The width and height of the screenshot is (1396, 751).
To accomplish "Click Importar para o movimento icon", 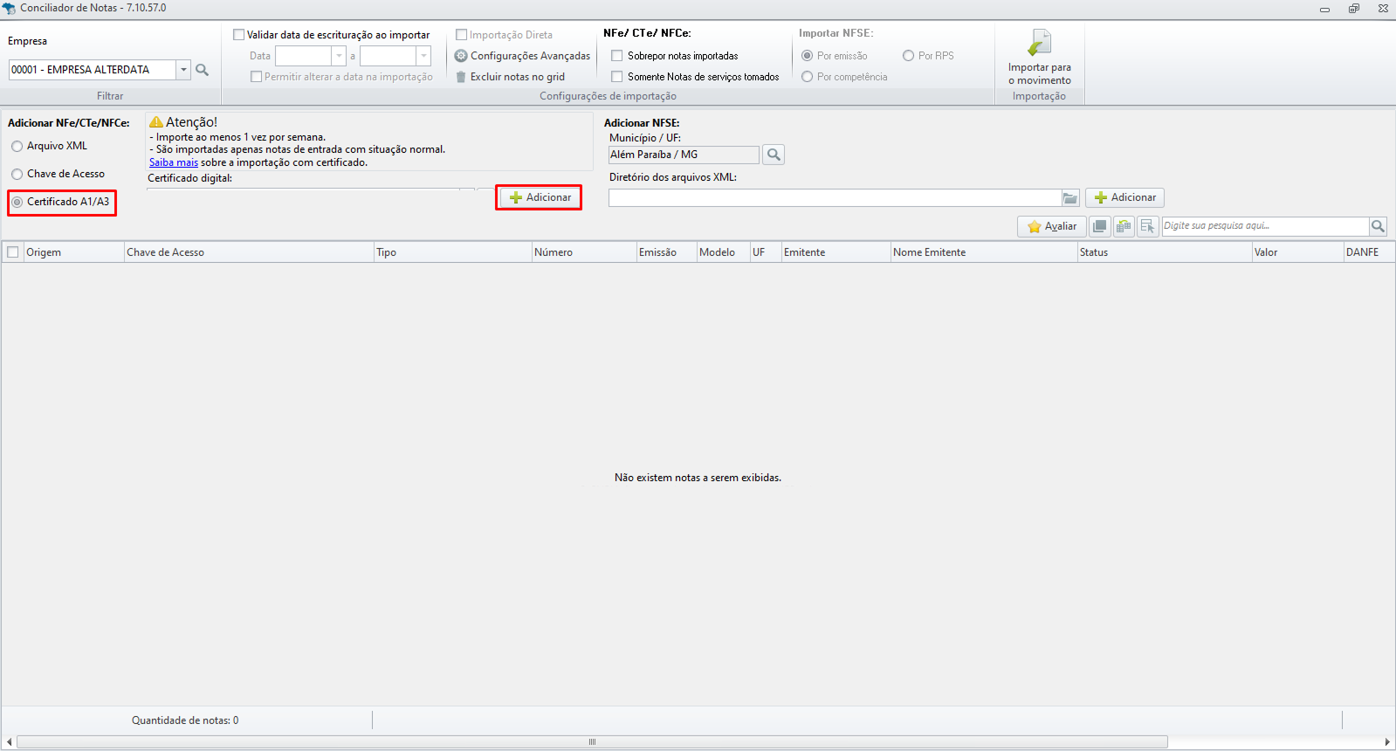I will click(x=1039, y=42).
